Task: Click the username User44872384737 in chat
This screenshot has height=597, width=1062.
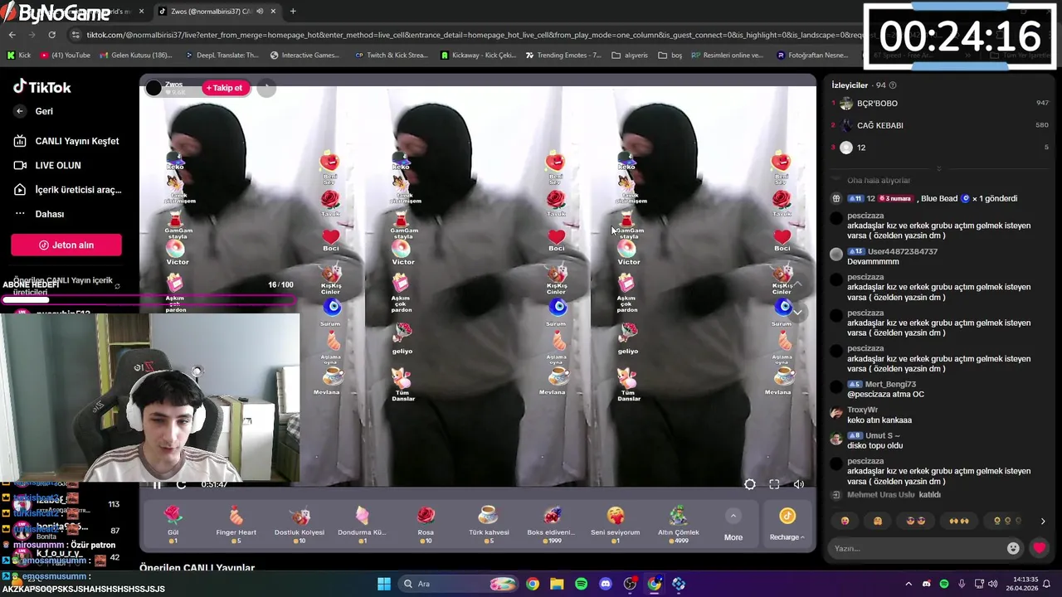Action: tap(903, 251)
